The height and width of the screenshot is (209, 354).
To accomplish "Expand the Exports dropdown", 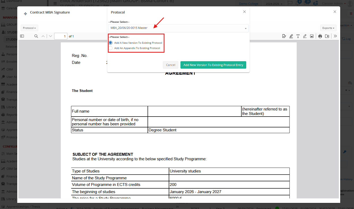I will [328, 28].
